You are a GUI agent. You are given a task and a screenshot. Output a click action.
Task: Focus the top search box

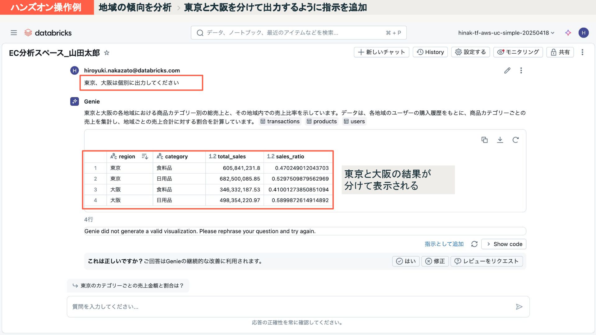pyautogui.click(x=299, y=33)
